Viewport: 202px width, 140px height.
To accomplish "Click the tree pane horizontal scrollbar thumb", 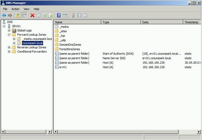I will pyautogui.click(x=26, y=132).
